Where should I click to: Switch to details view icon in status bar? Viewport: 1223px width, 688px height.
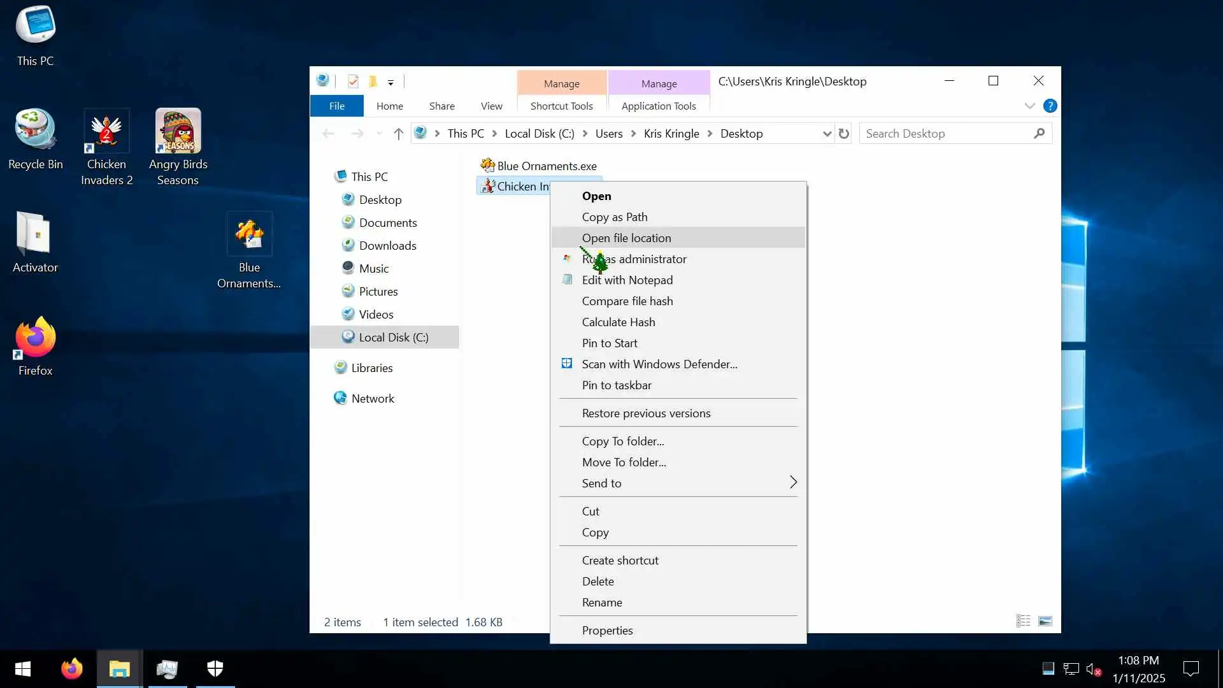pyautogui.click(x=1024, y=621)
